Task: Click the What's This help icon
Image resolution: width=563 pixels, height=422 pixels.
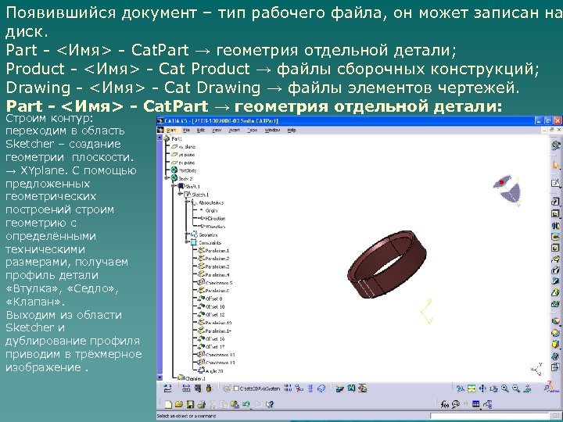Action: (x=270, y=405)
